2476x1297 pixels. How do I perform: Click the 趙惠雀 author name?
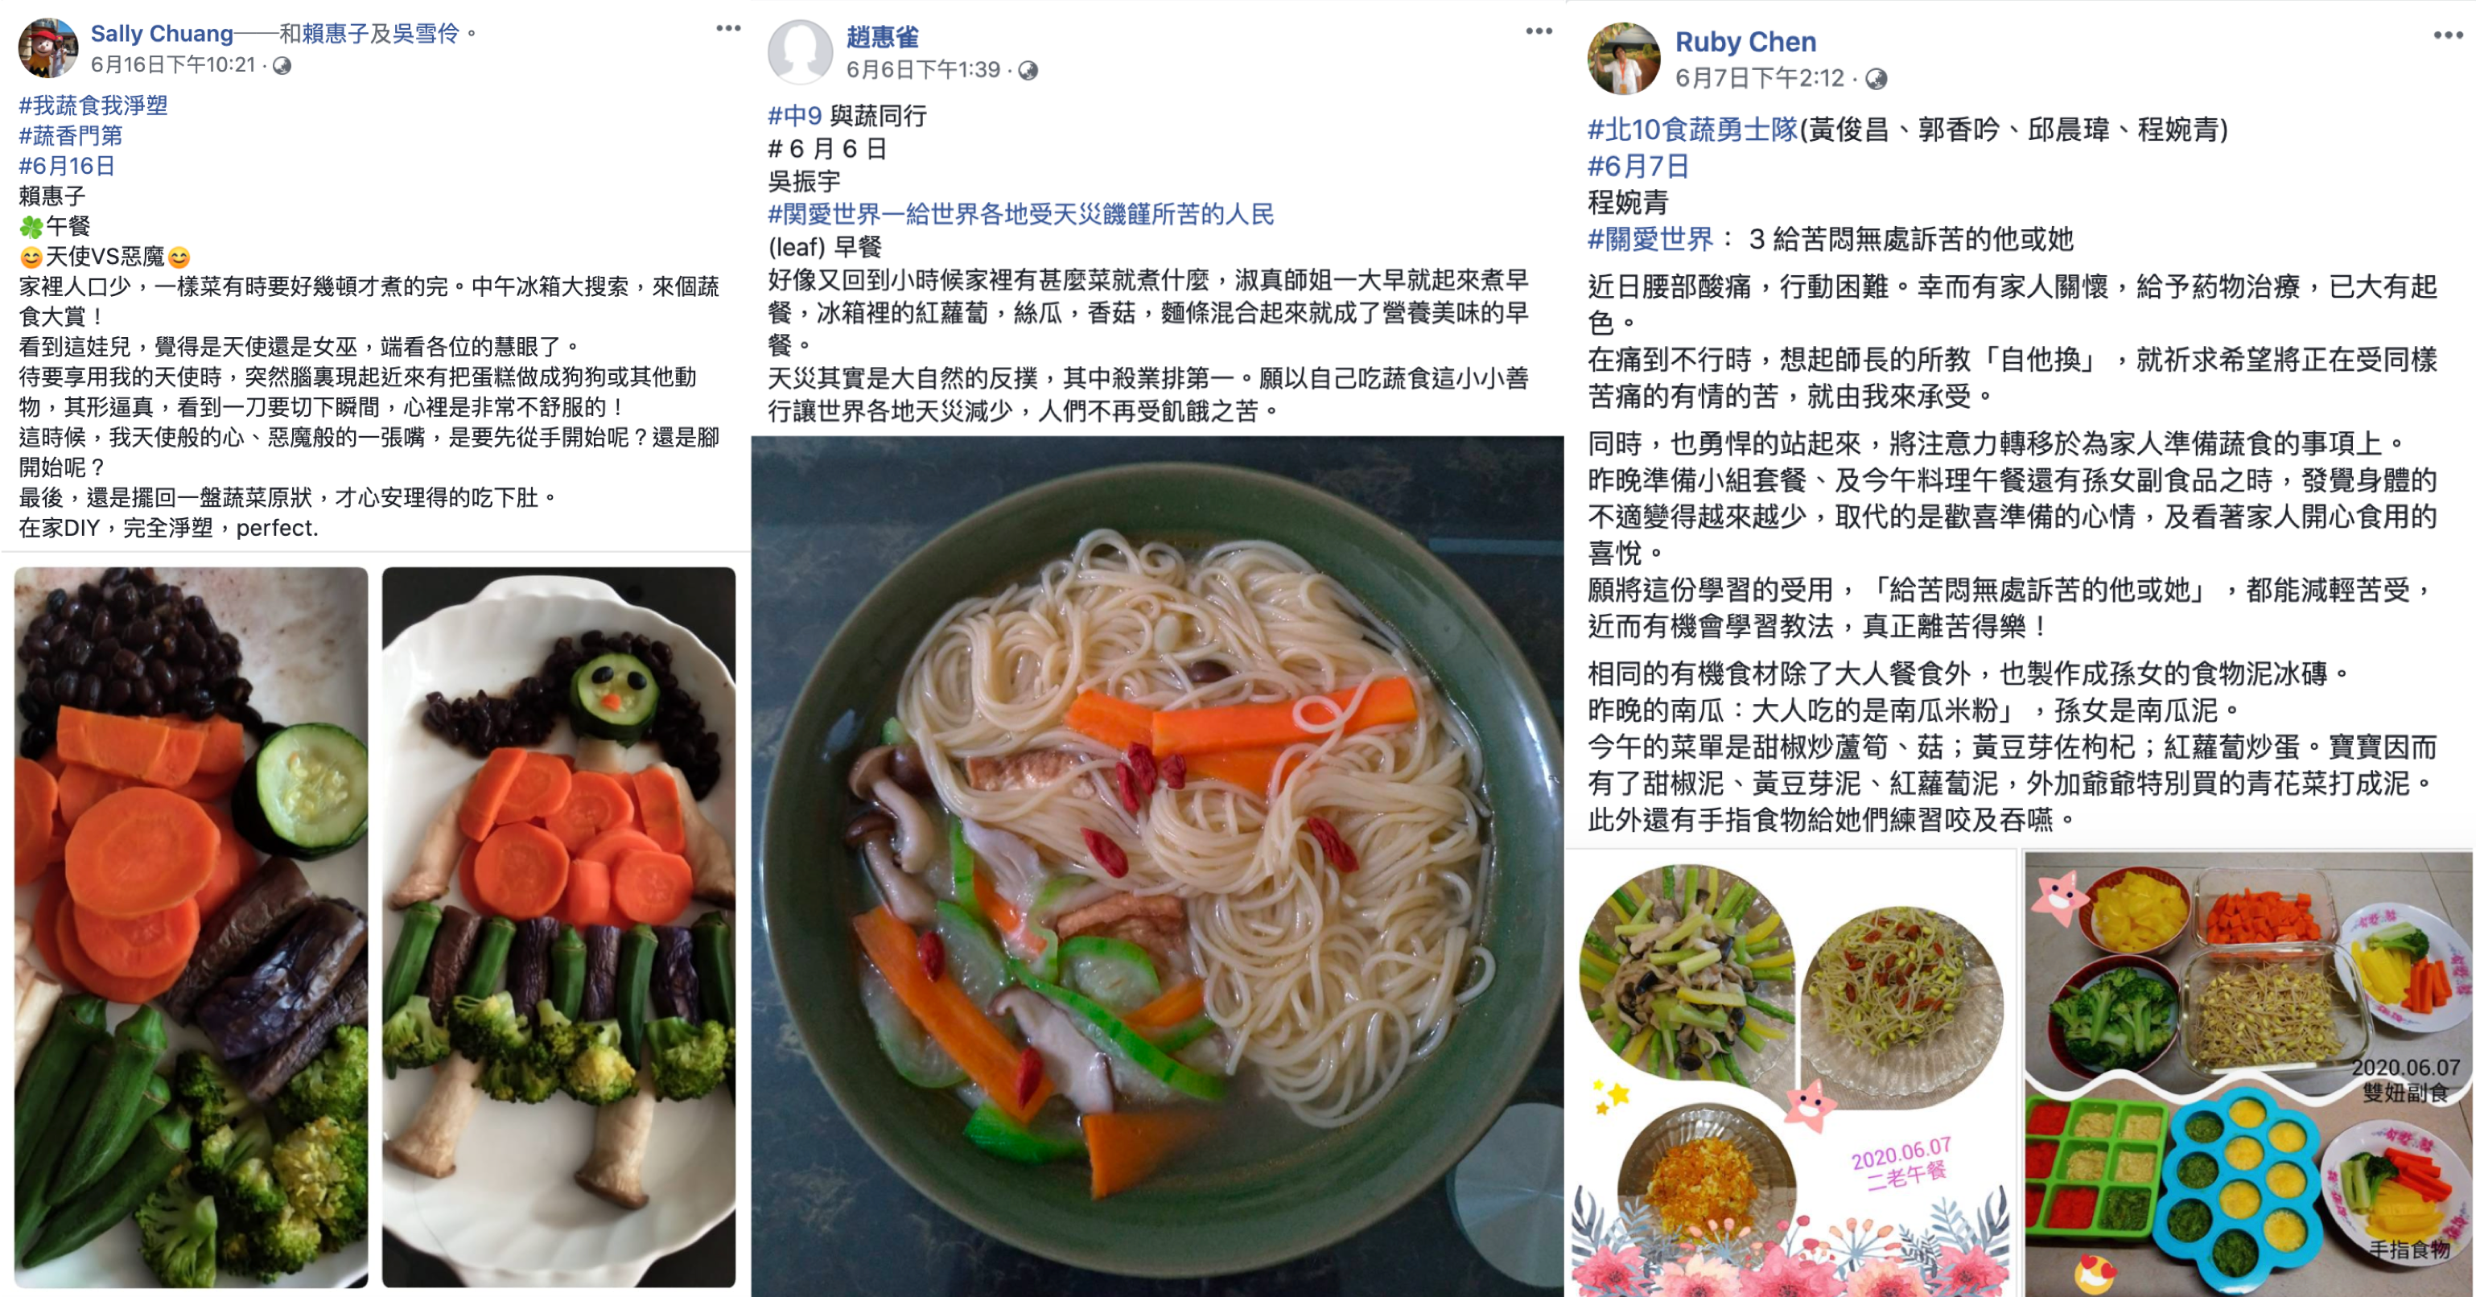coord(883,38)
